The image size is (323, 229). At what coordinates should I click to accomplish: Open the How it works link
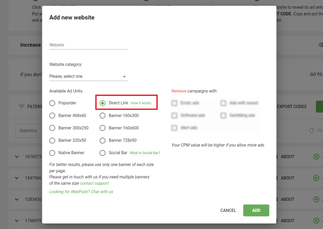[x=141, y=103]
